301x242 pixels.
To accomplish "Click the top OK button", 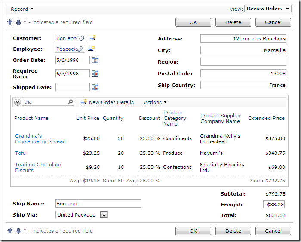I will (193, 22).
